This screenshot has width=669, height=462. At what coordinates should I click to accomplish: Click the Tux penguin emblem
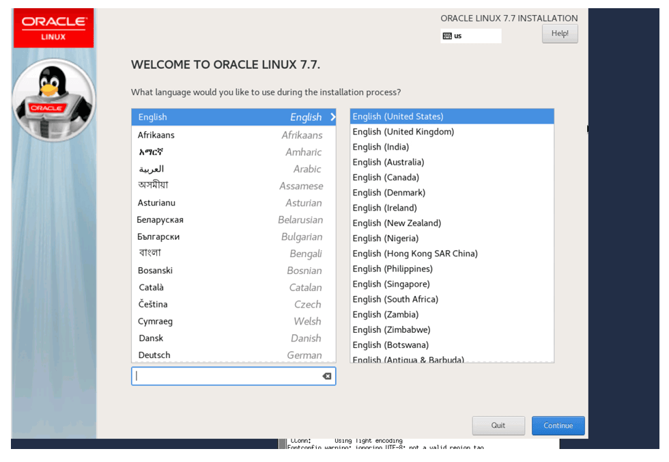point(53,99)
